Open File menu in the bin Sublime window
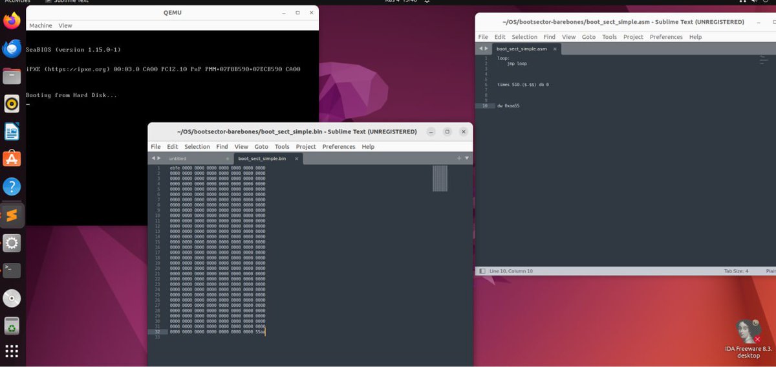 [x=156, y=147]
